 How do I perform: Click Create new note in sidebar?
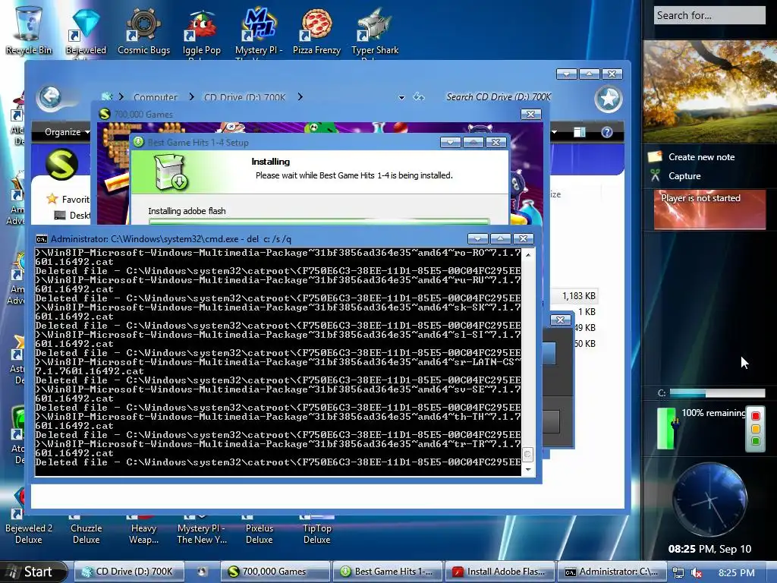701,157
